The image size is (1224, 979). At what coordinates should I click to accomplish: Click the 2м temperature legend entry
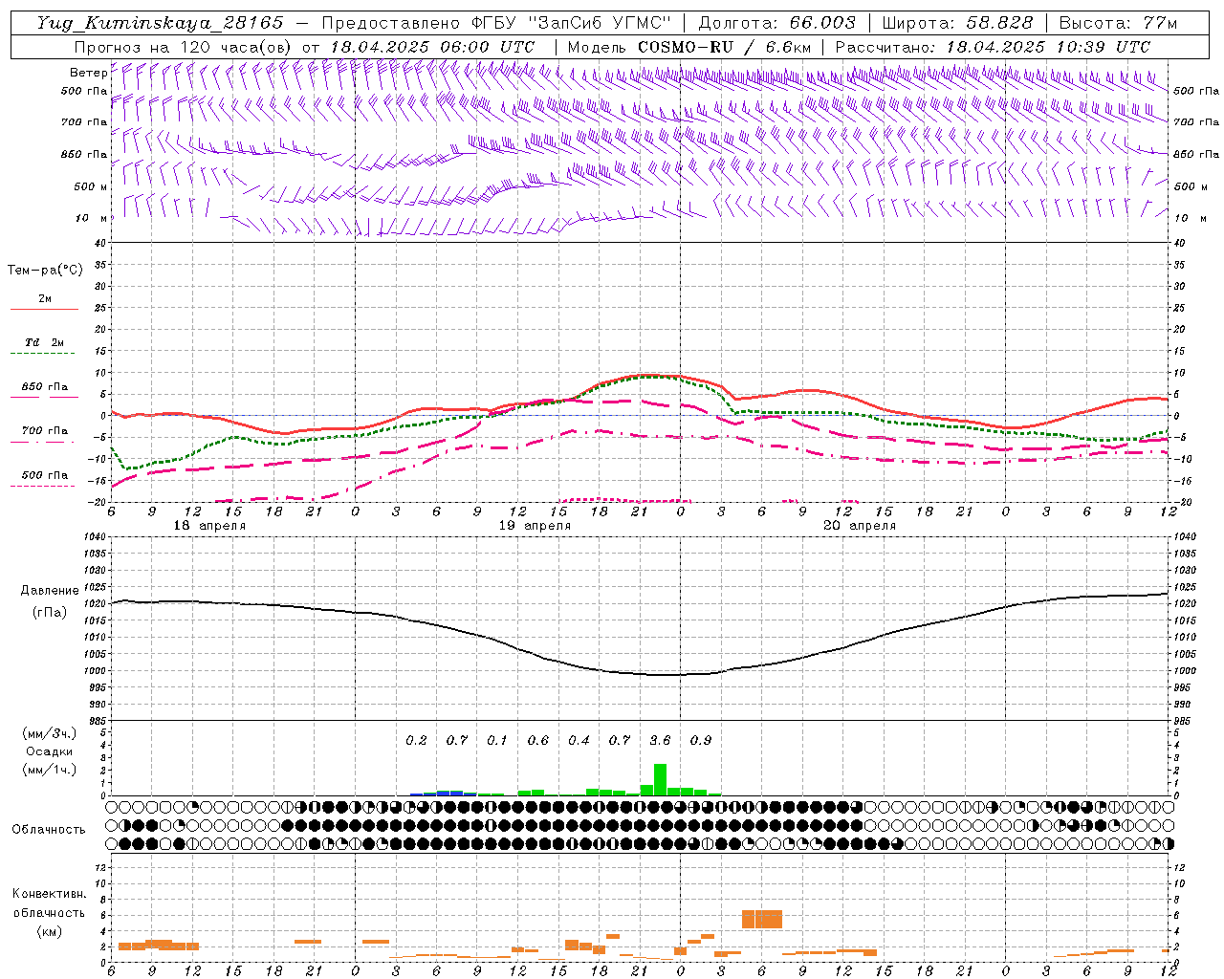click(x=45, y=299)
